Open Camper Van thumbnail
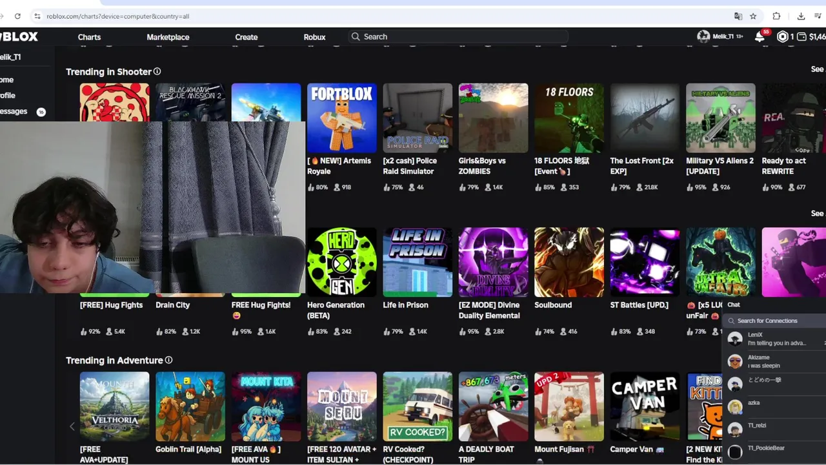The height and width of the screenshot is (465, 826). [x=645, y=406]
